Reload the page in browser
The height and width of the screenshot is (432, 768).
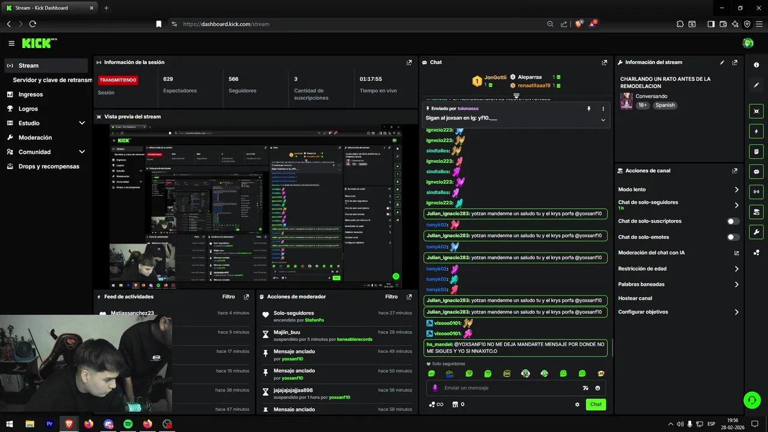point(32,24)
